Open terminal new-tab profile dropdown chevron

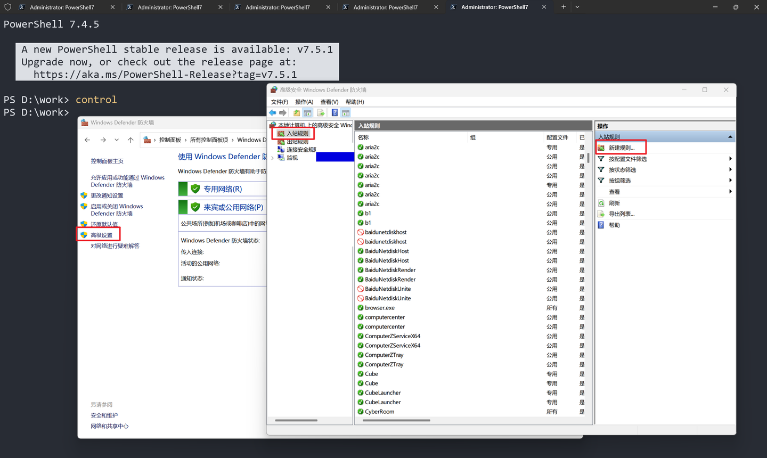pos(577,7)
